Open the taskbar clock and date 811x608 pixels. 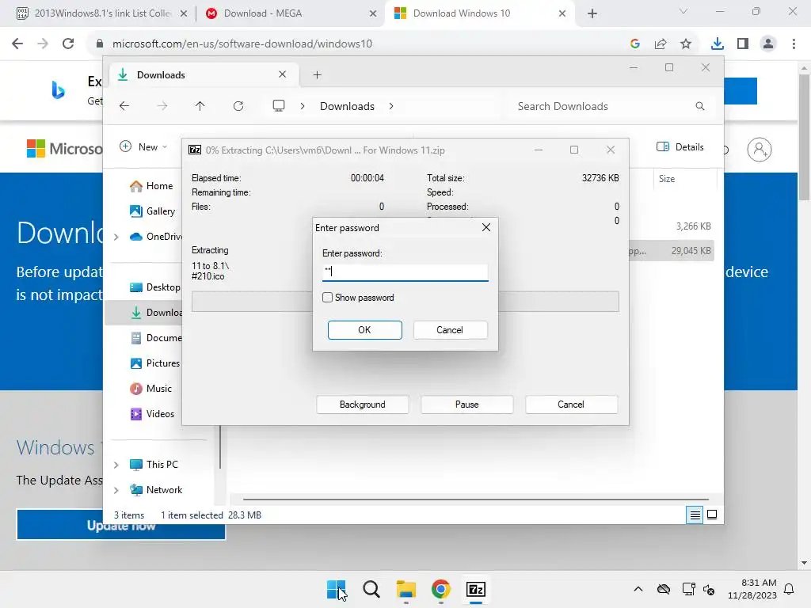[752, 589]
